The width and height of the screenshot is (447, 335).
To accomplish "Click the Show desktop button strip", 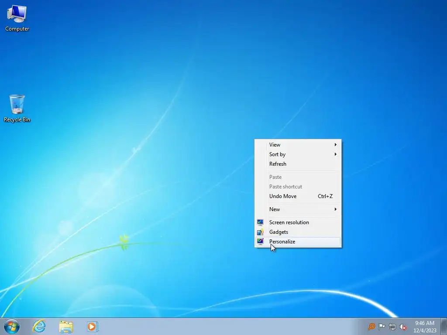I will pyautogui.click(x=444, y=326).
